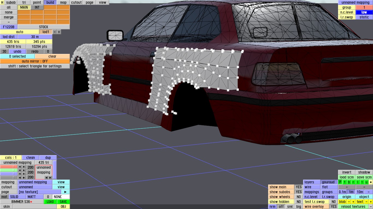Open the tri mode tab
Screen dimensions: 373x209
pos(24,2)
